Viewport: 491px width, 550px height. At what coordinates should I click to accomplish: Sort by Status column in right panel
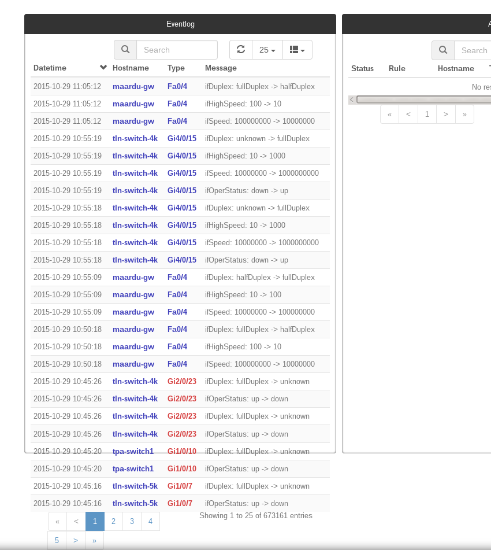(x=362, y=69)
